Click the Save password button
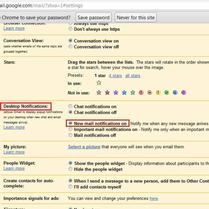Screen dimensions: 209x209 94,17
